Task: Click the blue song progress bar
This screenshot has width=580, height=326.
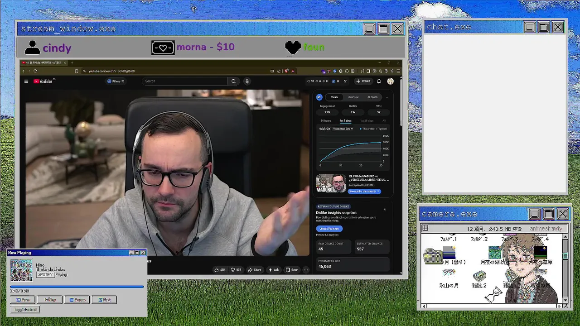Action: (77, 287)
